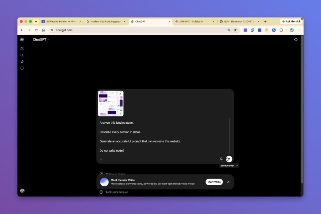Start a new chat with the compose icon
321x214 pixels.
[x=22, y=49]
